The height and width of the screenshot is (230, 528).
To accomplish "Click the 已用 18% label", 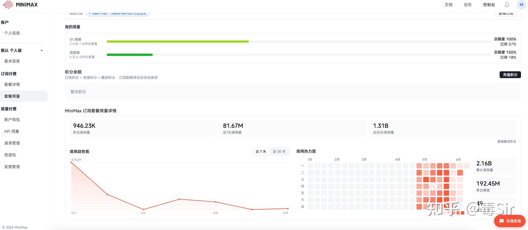I will pos(508,57).
